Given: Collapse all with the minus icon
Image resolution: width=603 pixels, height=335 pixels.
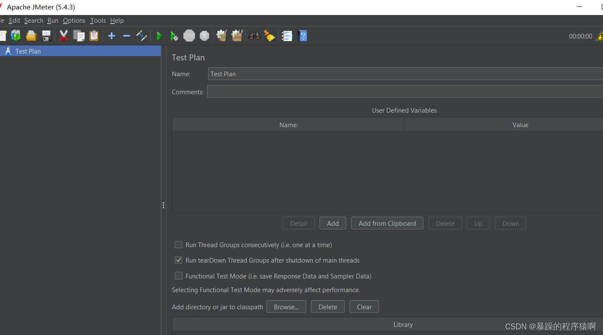Looking at the screenshot, I should click(x=126, y=36).
